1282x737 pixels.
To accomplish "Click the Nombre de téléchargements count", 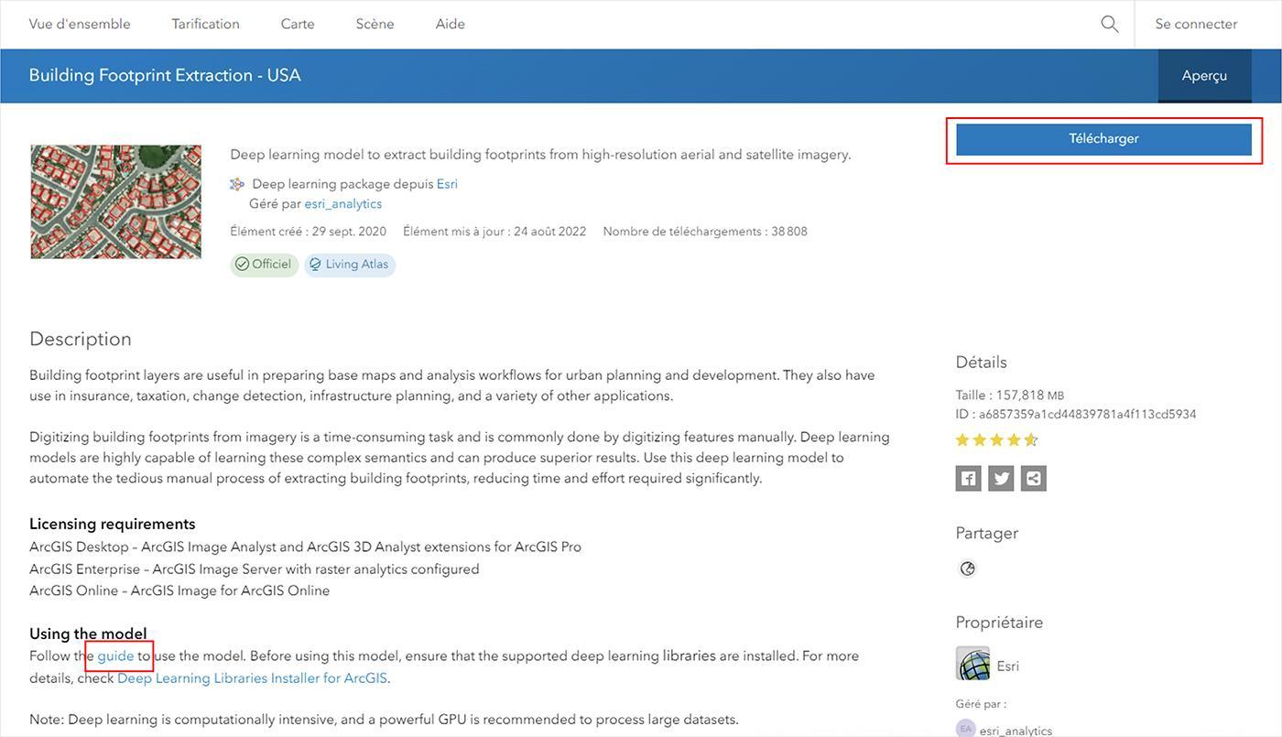I will (x=705, y=232).
